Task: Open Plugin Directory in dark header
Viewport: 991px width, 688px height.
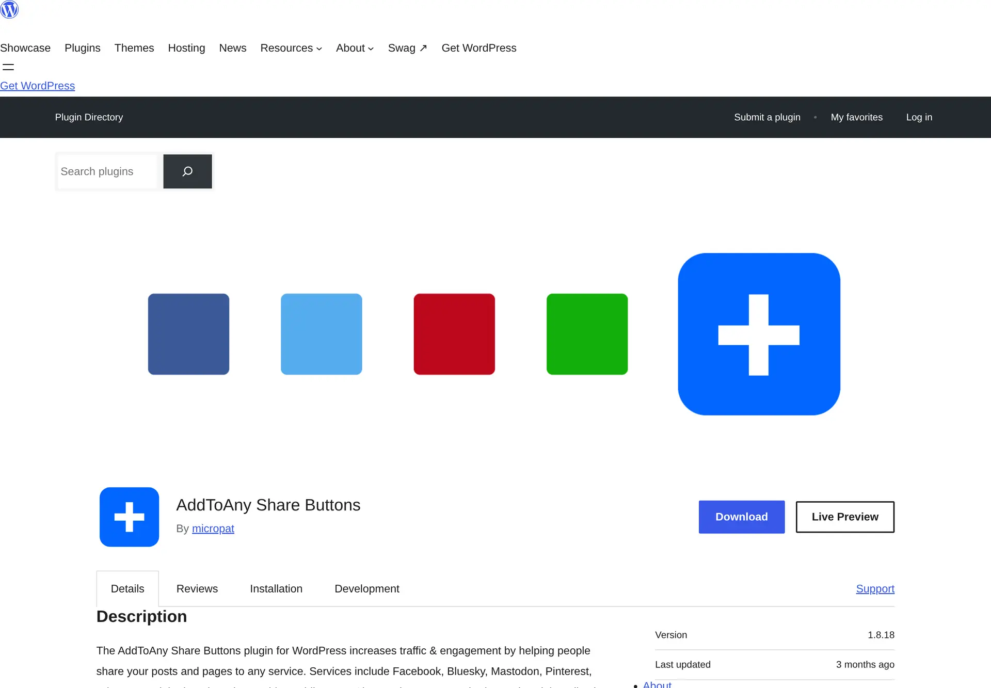Action: (89, 117)
